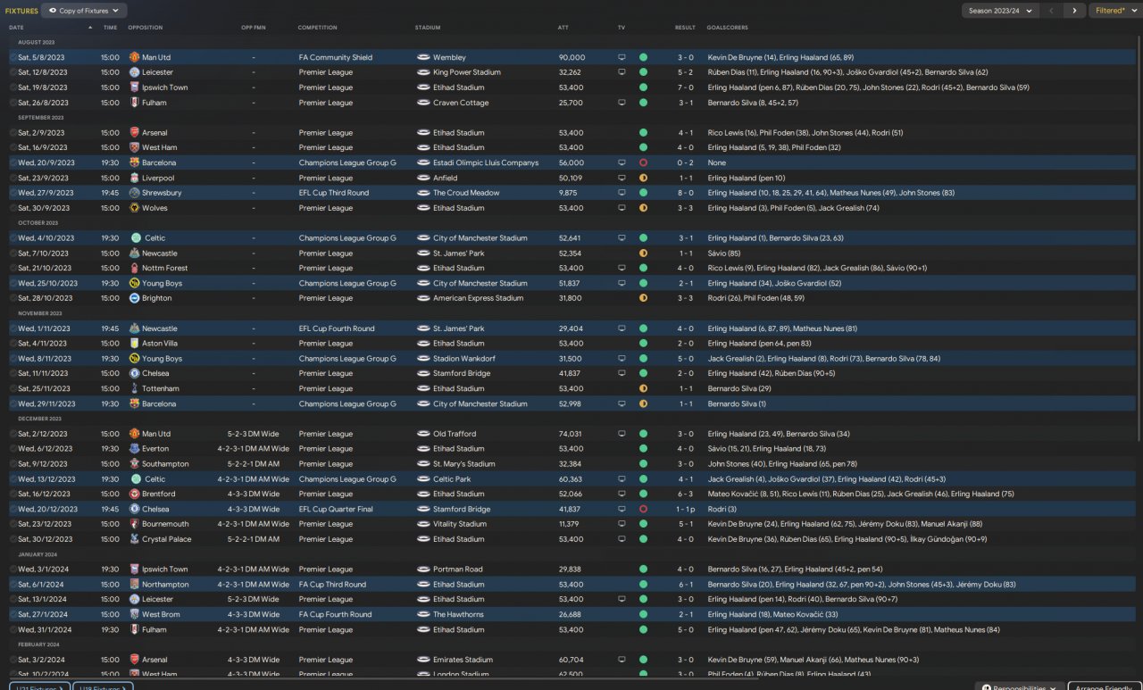Open the FA Community Shield competition link
The height and width of the screenshot is (690, 1143).
[336, 57]
